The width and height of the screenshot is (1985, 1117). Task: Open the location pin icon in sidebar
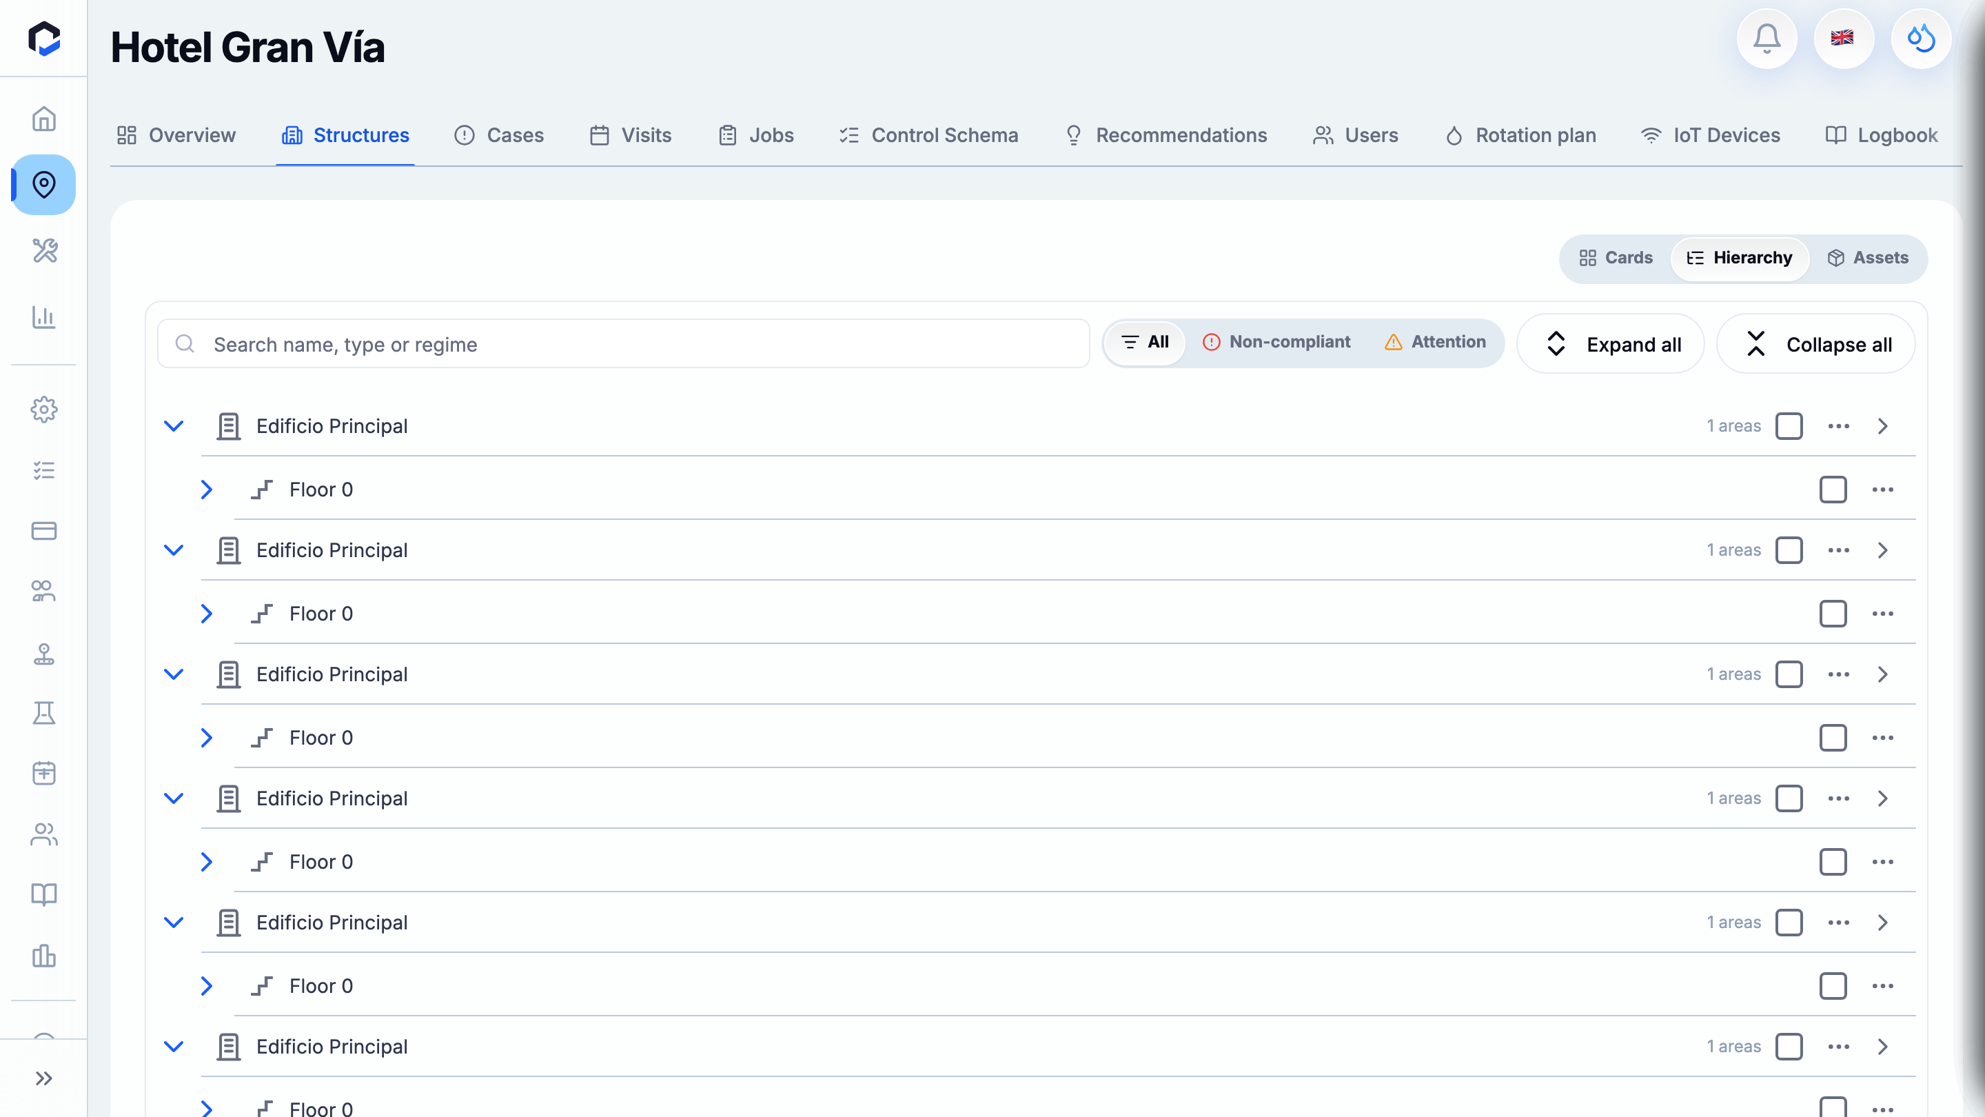44,185
